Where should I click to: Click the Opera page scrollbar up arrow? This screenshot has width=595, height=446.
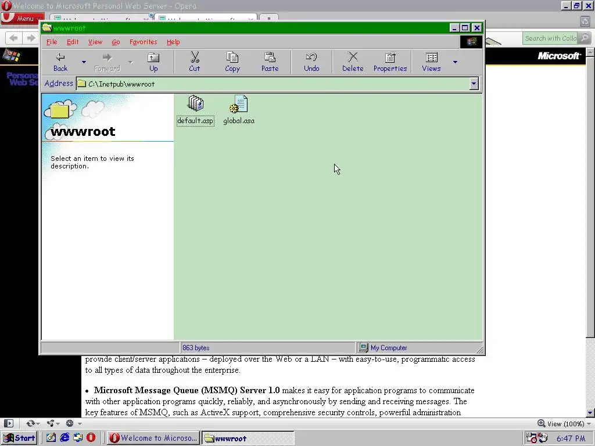click(x=590, y=53)
